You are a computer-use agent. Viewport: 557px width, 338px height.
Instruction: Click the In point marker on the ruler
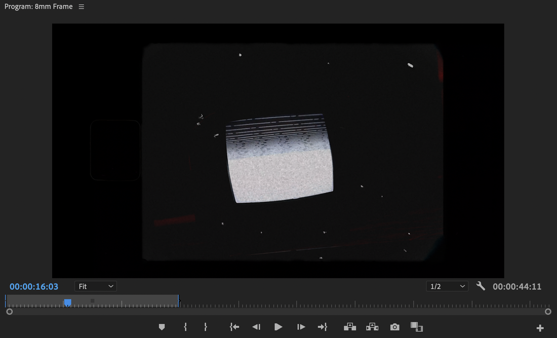(x=6, y=301)
